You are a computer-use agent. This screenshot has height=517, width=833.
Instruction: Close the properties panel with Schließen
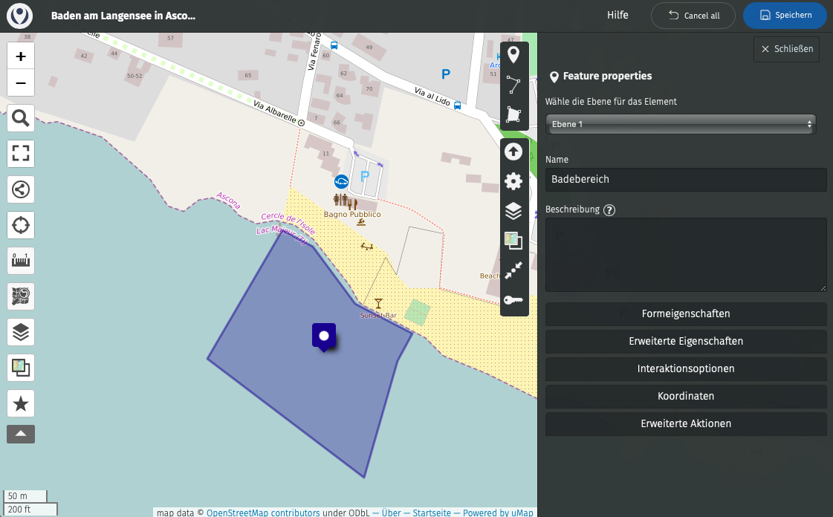click(x=786, y=49)
